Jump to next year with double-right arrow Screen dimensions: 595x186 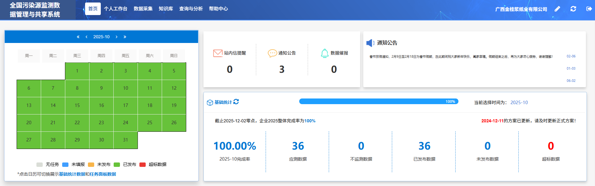click(125, 37)
